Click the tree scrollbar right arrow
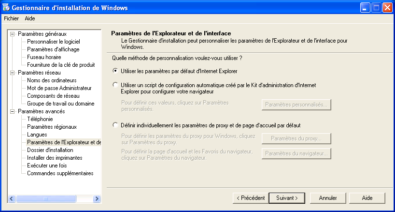The image size is (395, 212). click(x=97, y=198)
